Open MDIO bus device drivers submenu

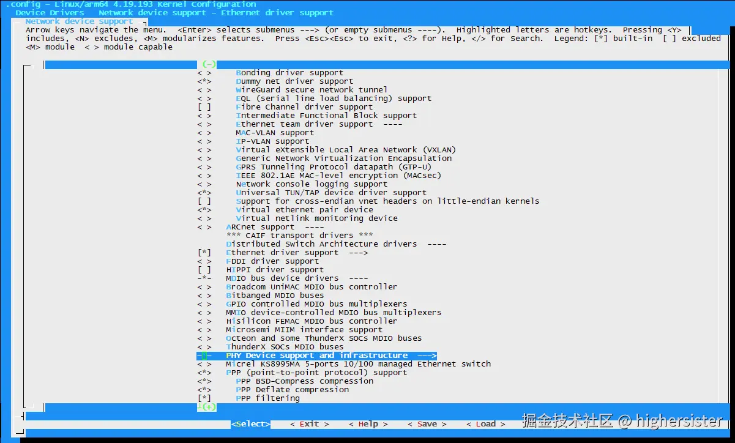(x=297, y=278)
